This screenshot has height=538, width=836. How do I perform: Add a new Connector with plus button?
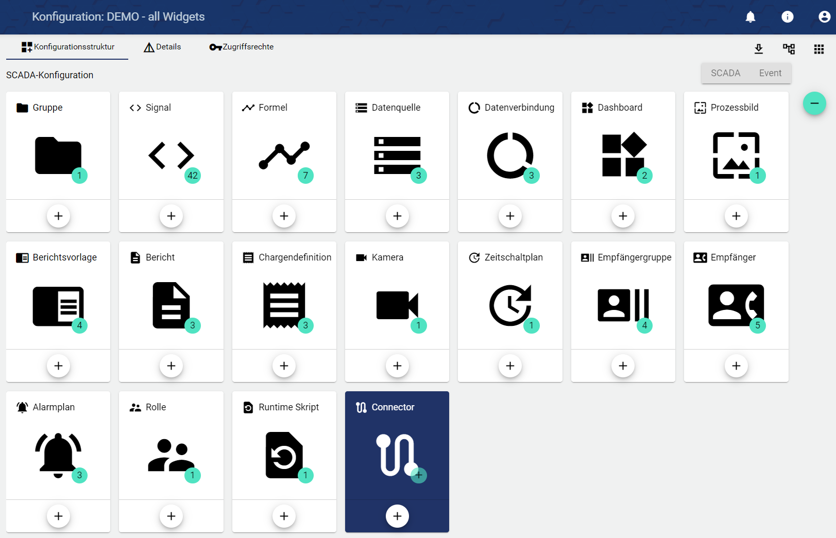click(397, 516)
